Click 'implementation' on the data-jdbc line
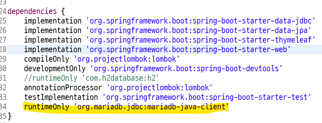The width and height of the screenshot is (322, 123). click(x=53, y=21)
